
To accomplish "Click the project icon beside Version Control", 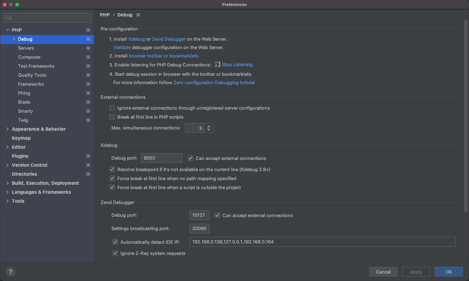I will tap(88, 165).
